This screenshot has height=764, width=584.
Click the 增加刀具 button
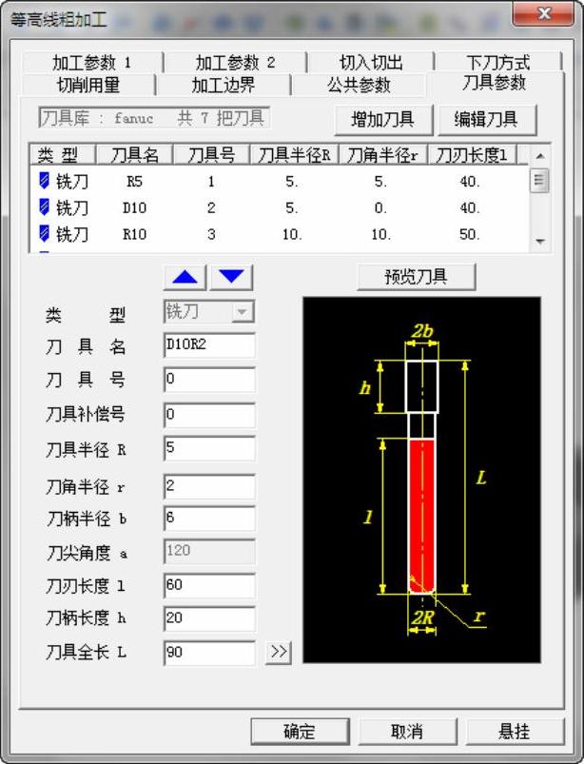[x=383, y=119]
